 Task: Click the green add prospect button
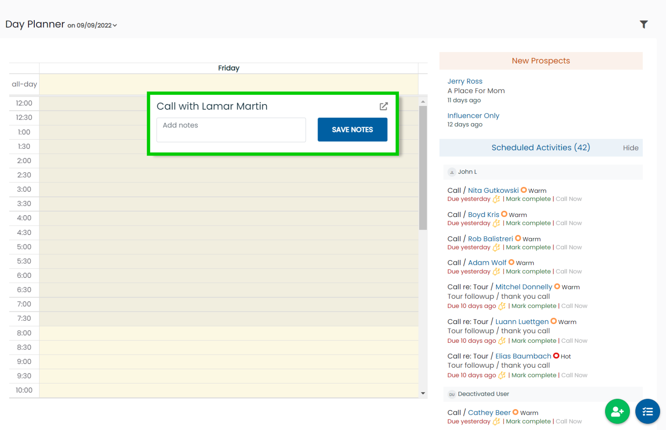(x=617, y=411)
